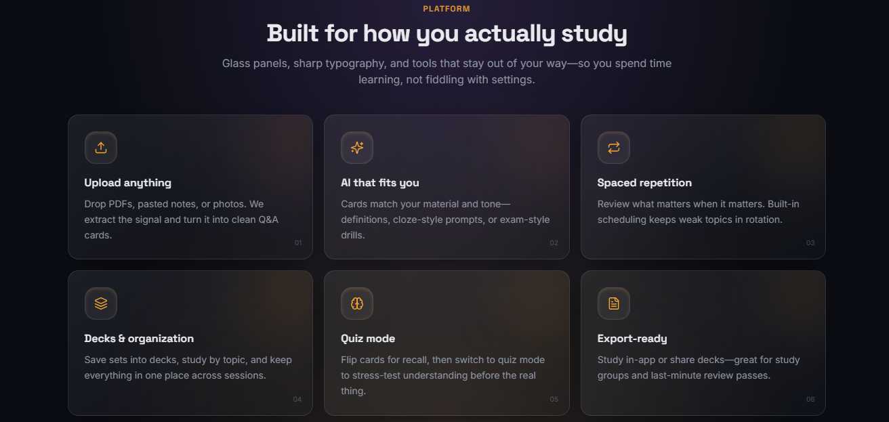Click the card number 04 label
889x422 pixels.
[x=297, y=399]
